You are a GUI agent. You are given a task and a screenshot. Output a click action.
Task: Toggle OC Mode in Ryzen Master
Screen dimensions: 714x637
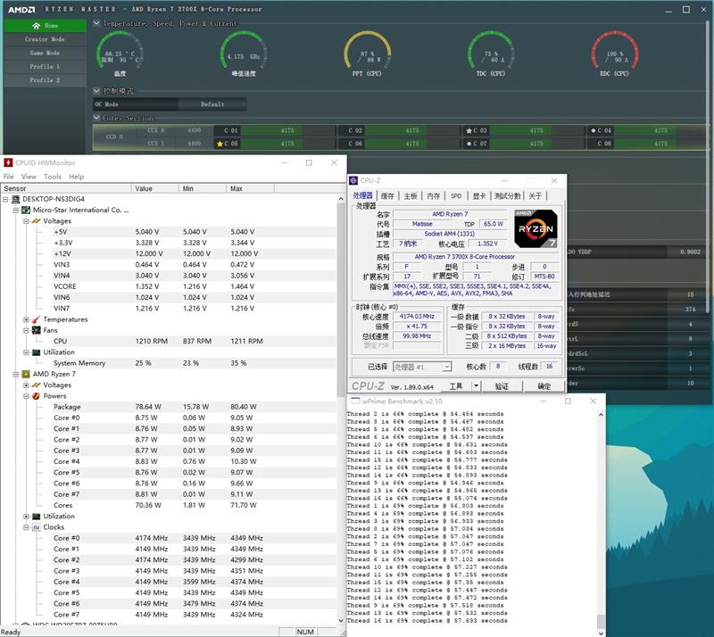pos(107,104)
